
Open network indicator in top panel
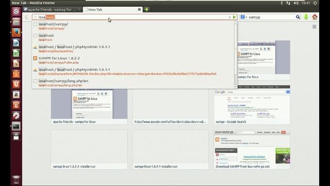[x=288, y=3]
